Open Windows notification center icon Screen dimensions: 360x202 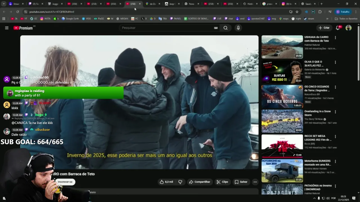(354, 198)
